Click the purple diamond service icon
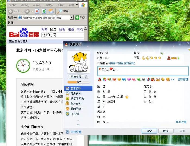The width and height of the screenshot is (190, 146). [x=129, y=80]
